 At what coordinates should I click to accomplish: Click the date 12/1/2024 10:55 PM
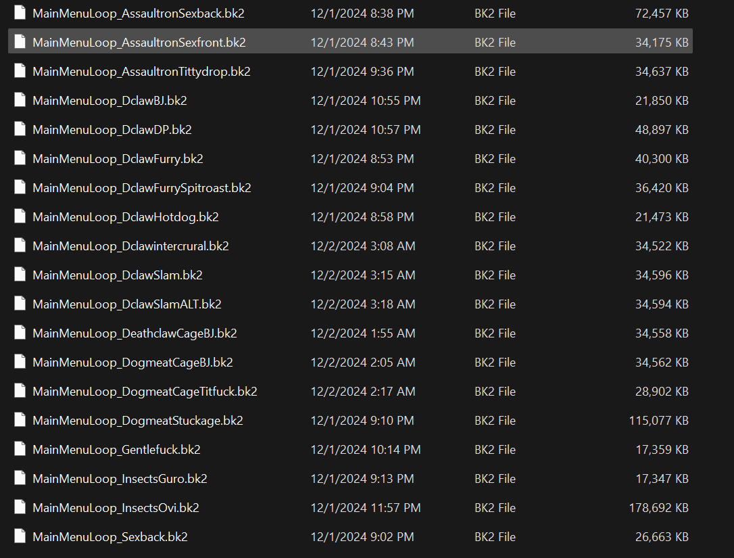[366, 101]
